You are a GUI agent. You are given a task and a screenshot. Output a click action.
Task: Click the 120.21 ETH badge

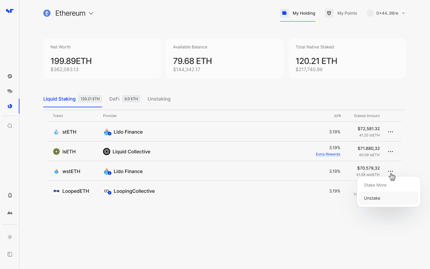[x=90, y=99]
